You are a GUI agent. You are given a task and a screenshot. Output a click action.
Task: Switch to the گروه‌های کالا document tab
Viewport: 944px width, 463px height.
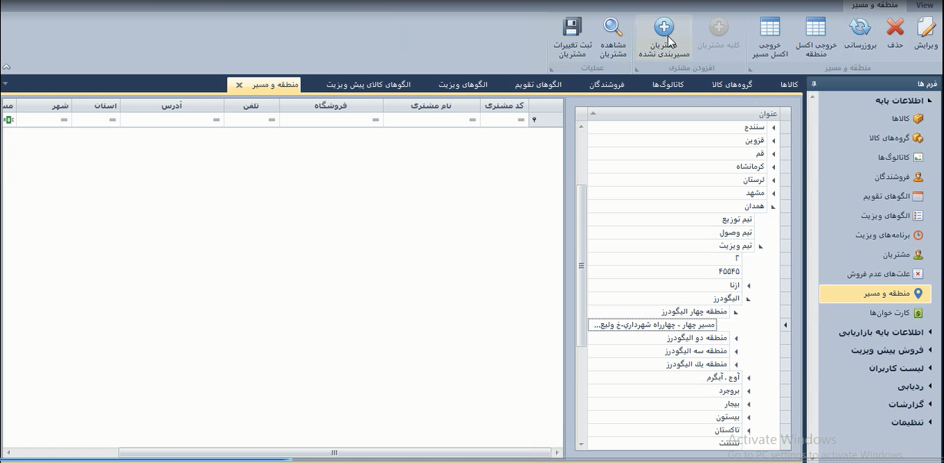(731, 84)
